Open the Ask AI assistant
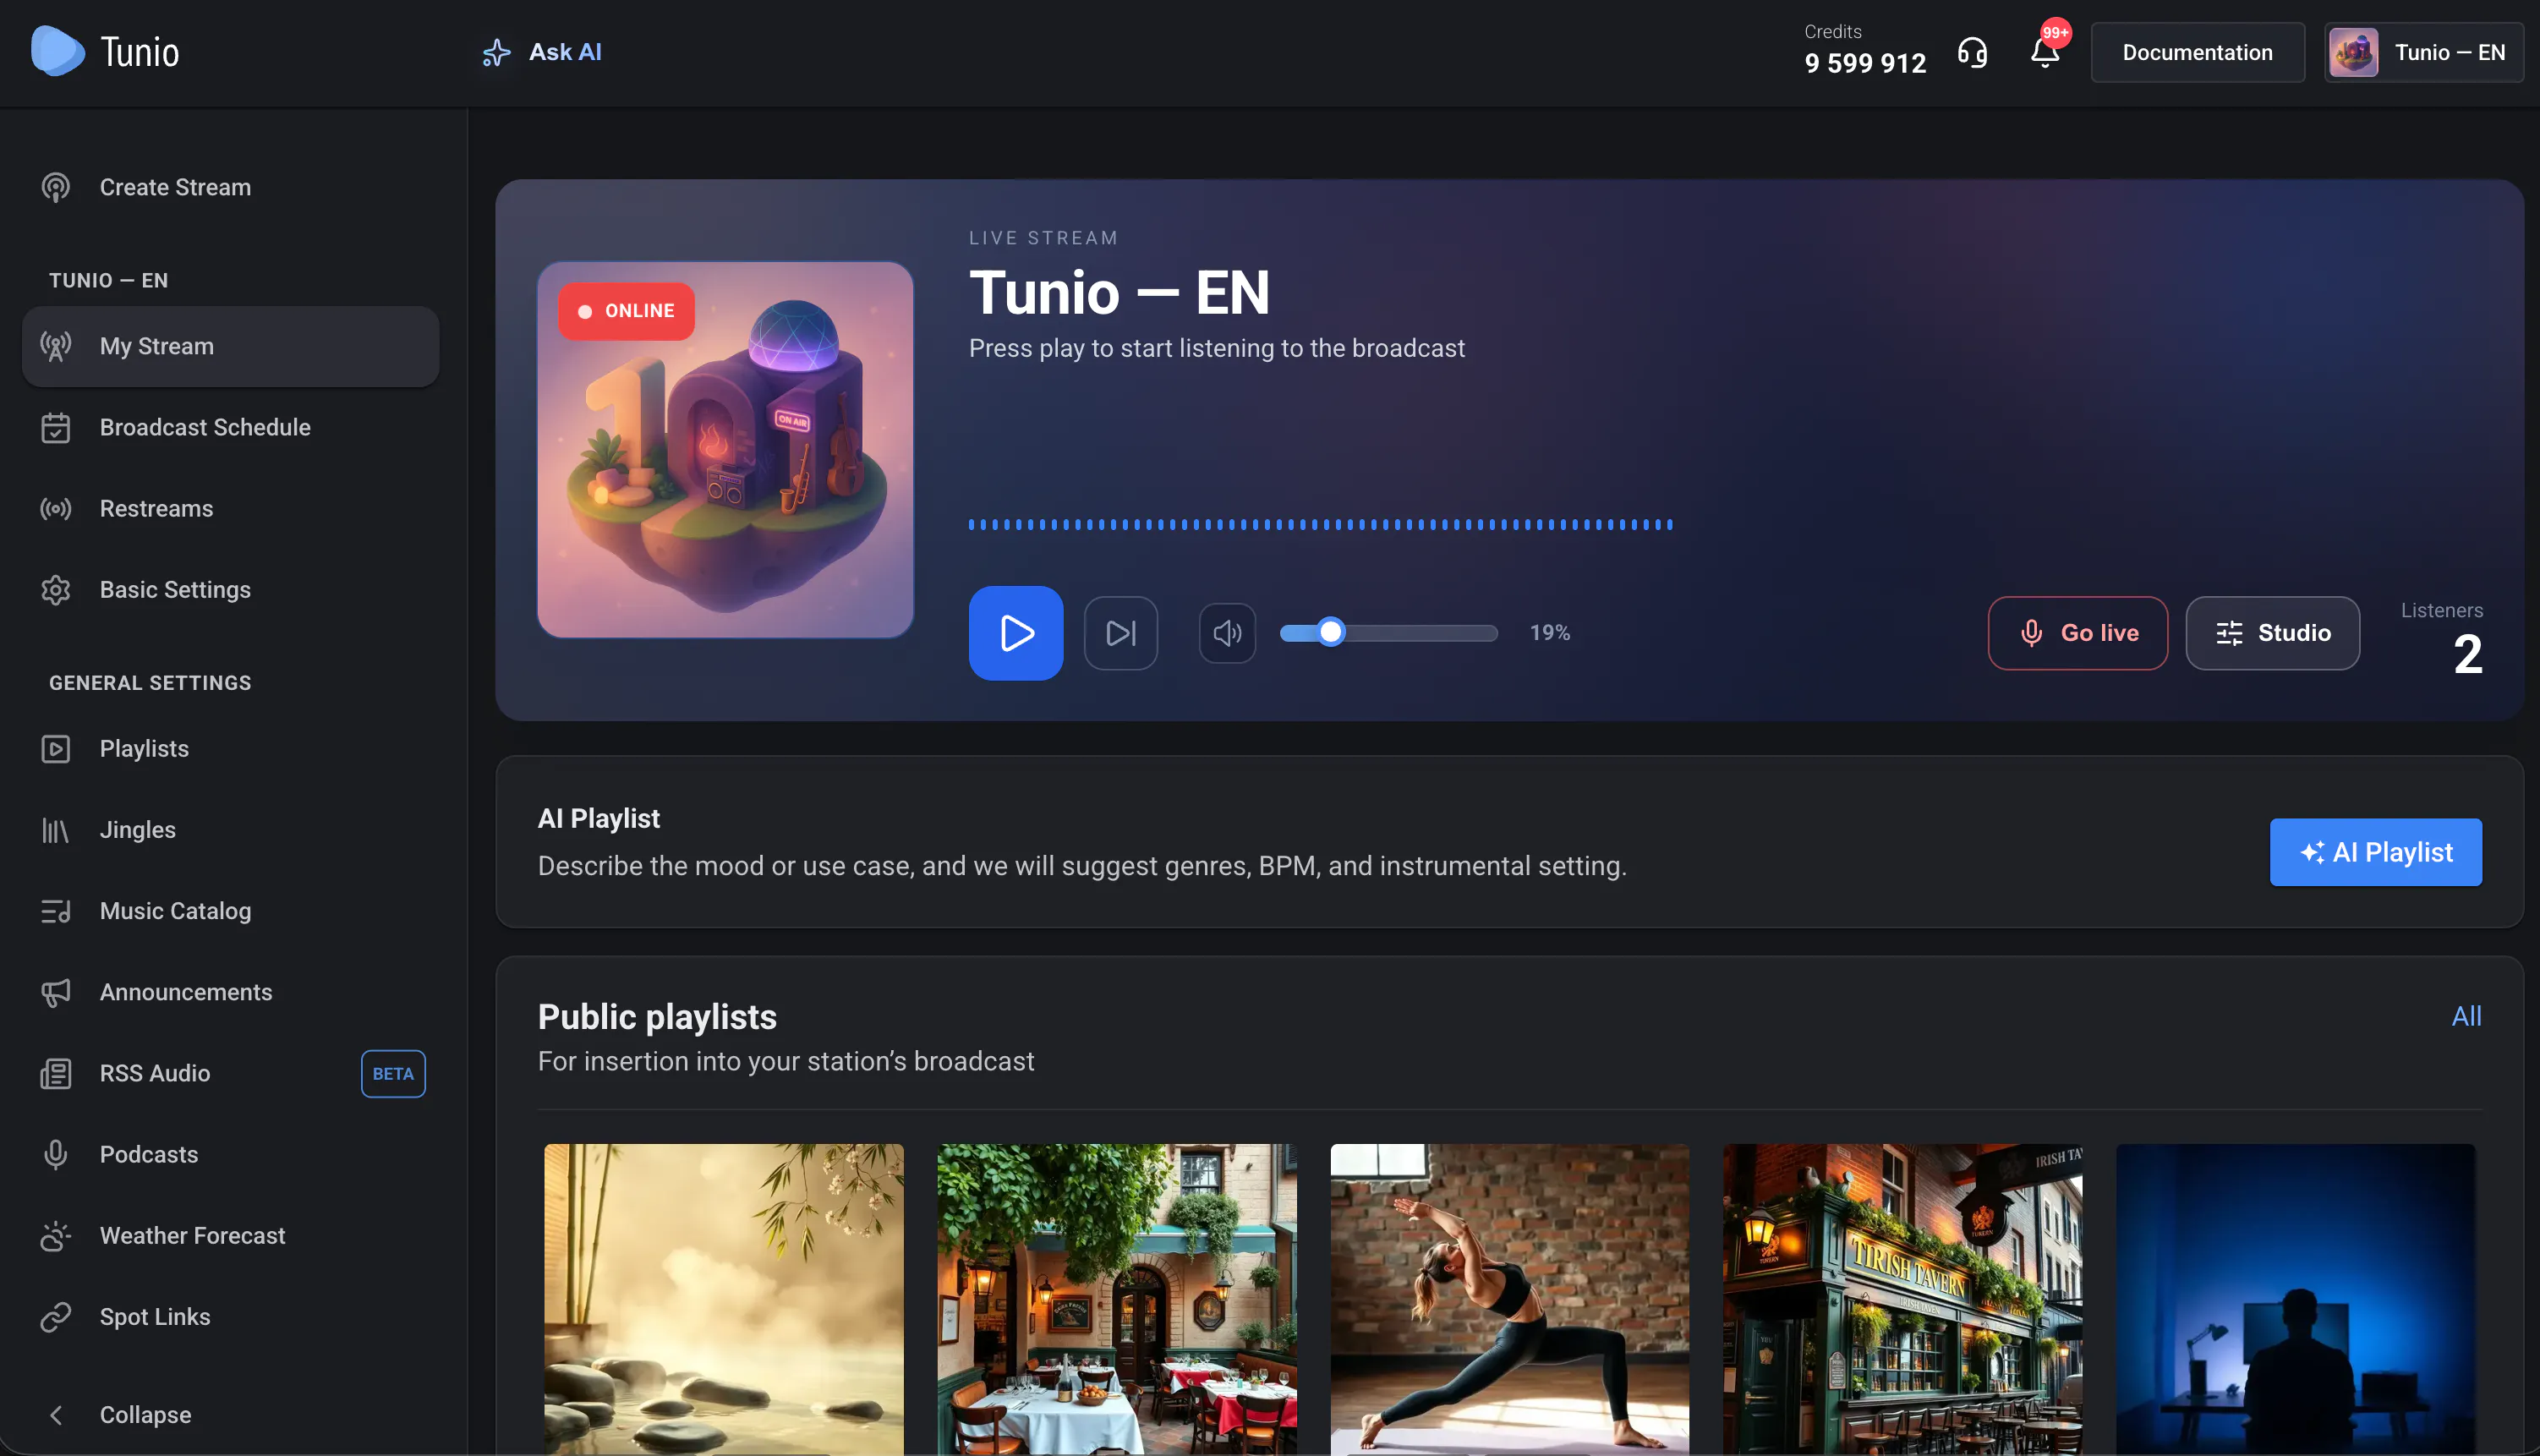 541,52
